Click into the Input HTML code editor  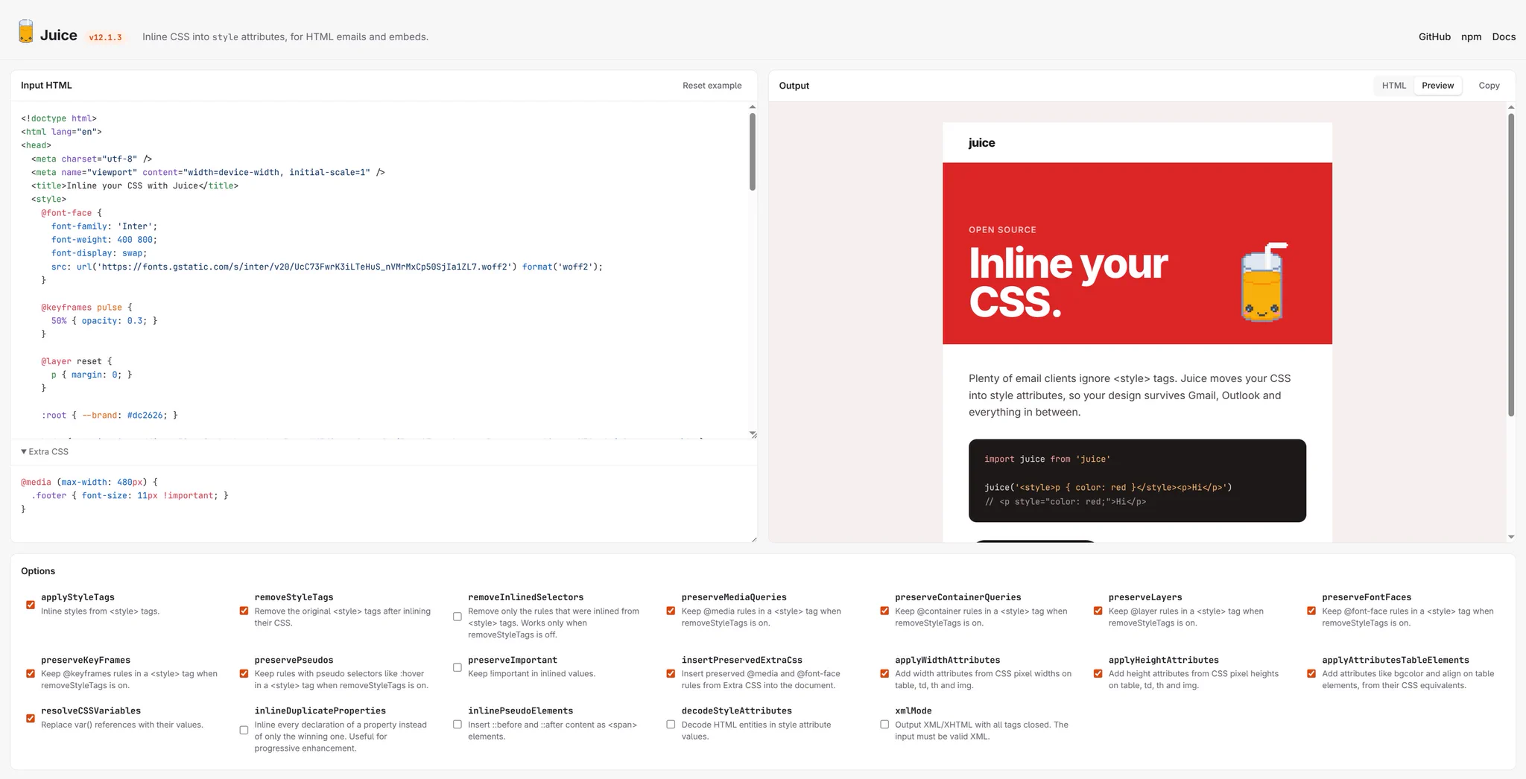(x=380, y=270)
